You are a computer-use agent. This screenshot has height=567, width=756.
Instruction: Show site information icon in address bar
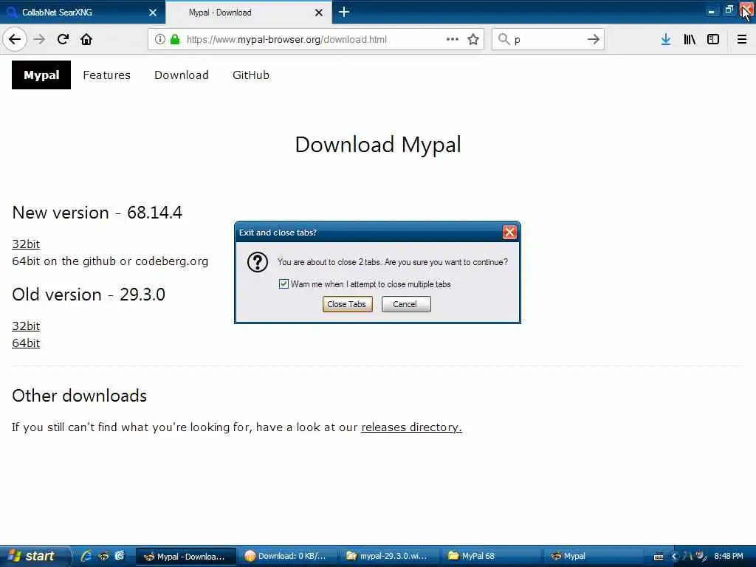coord(159,39)
